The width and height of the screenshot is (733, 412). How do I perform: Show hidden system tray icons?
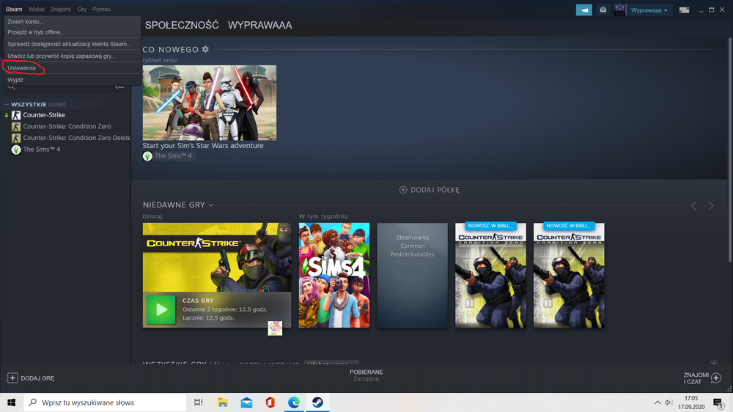[x=658, y=402]
